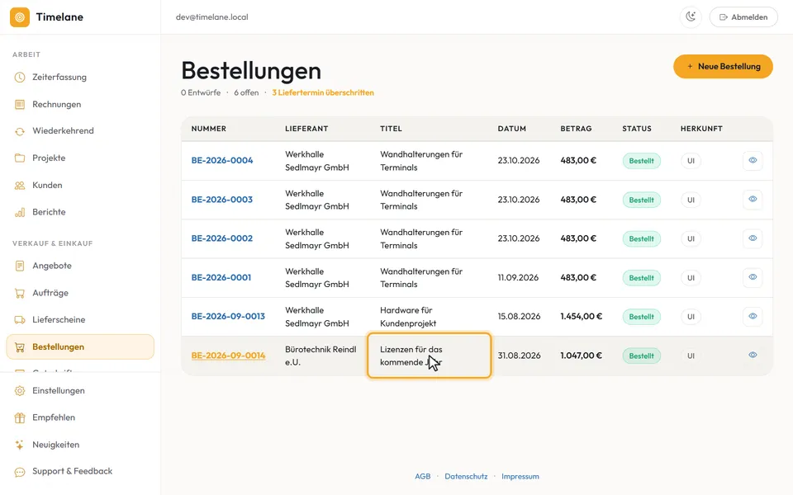View details eye icon for BE-2026-0001

(753, 277)
